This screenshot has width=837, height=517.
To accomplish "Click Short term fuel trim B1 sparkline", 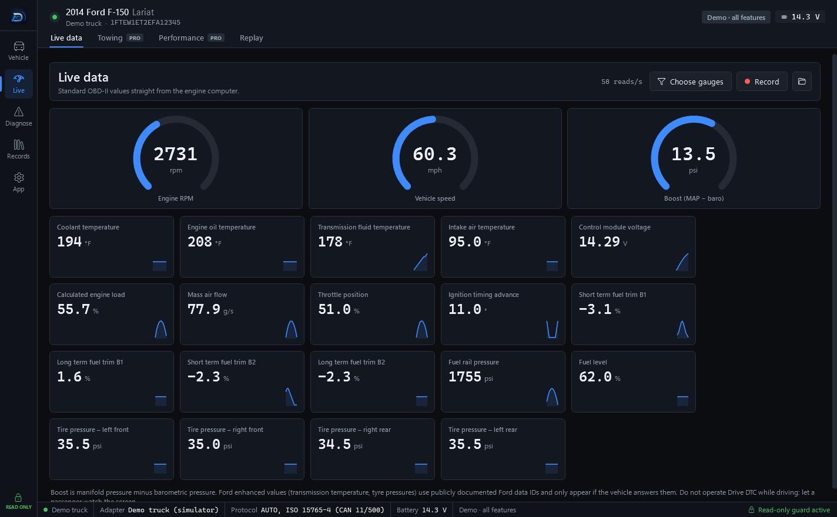I will coord(682,329).
